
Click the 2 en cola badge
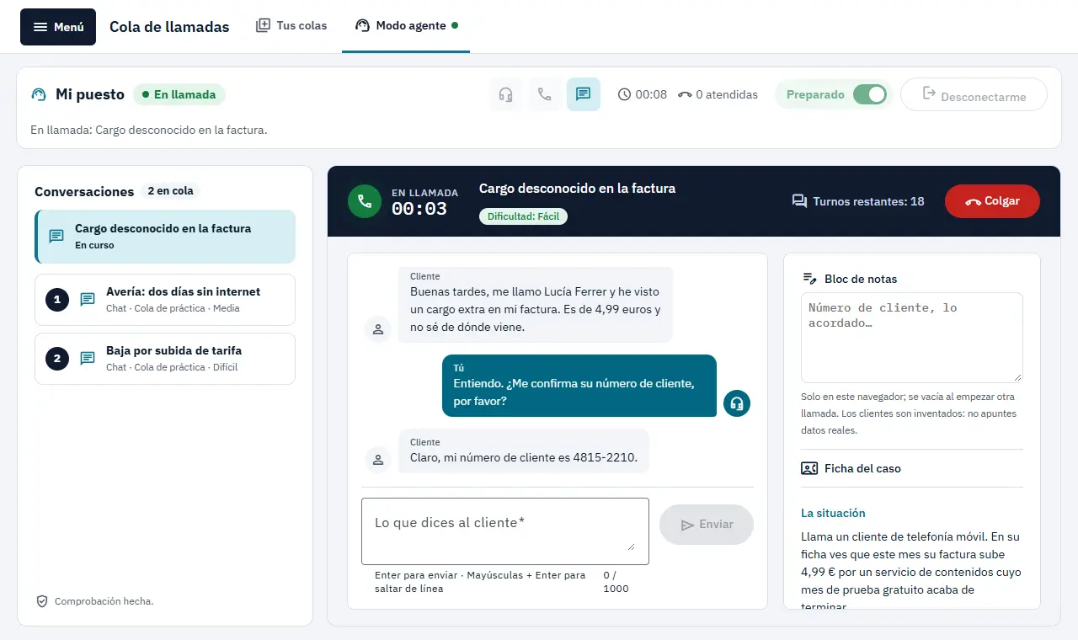point(171,191)
